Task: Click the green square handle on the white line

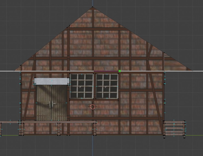Action: click(x=120, y=71)
